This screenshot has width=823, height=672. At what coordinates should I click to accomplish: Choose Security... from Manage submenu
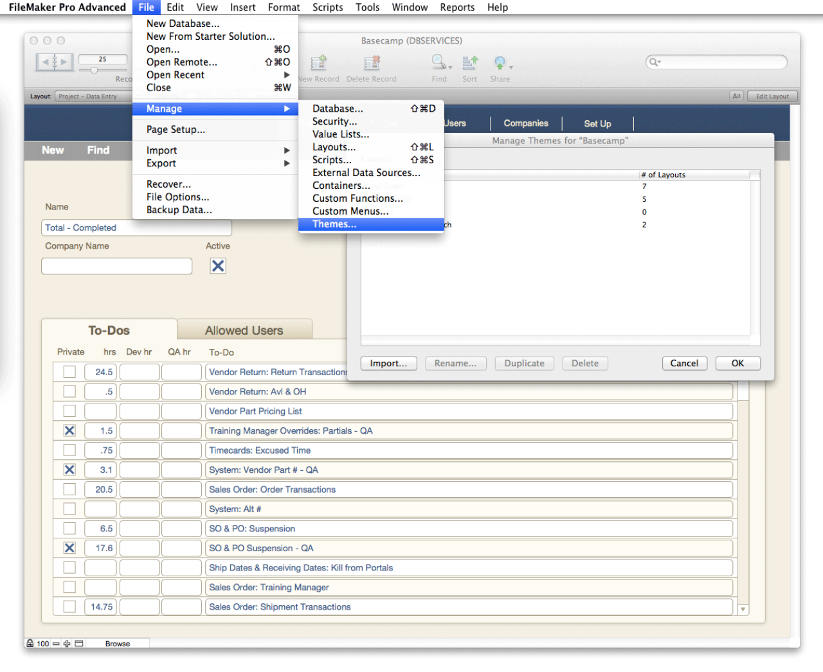coord(371,121)
